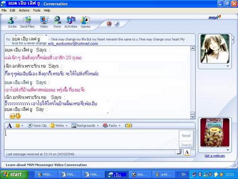Click the Windows start button
This screenshot has width=238, height=179.
14,175
